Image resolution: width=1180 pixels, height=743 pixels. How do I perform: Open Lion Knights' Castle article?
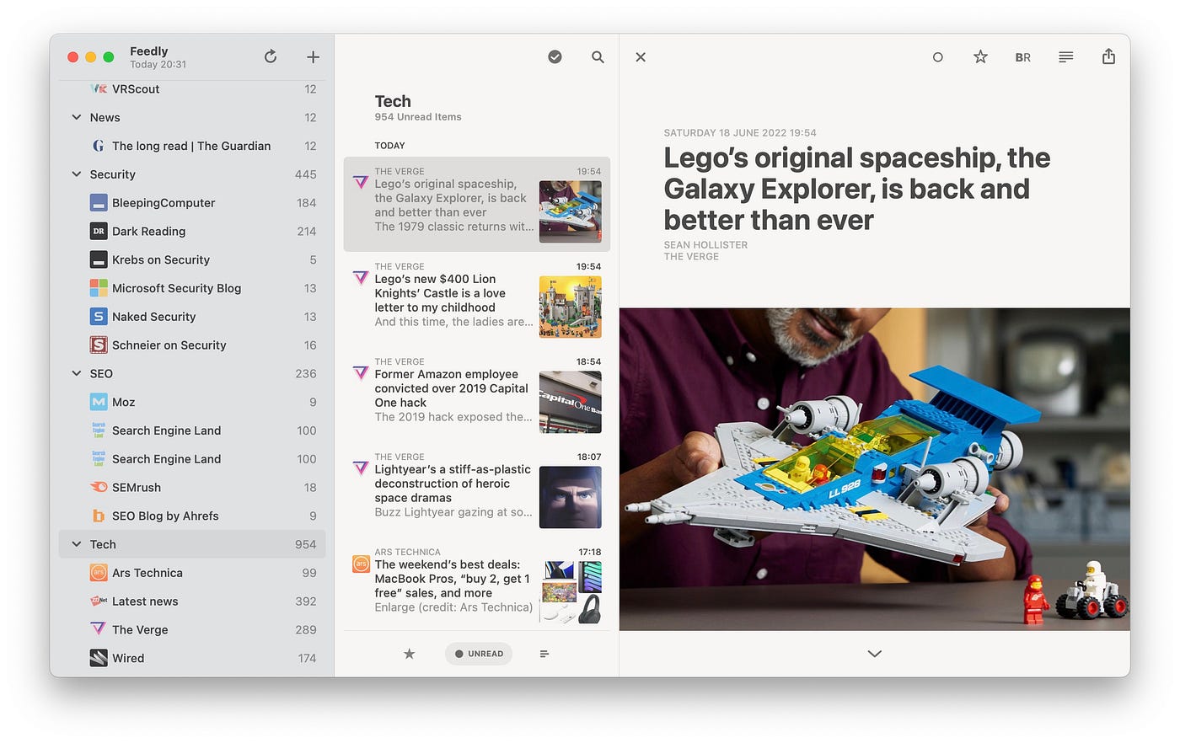476,299
